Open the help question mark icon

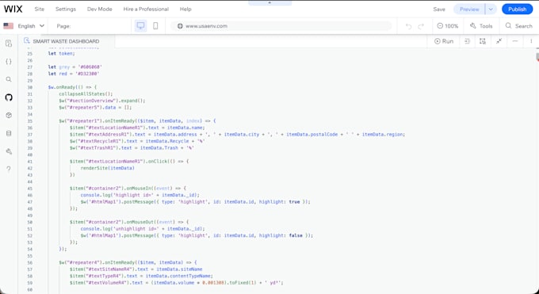[x=9, y=169]
